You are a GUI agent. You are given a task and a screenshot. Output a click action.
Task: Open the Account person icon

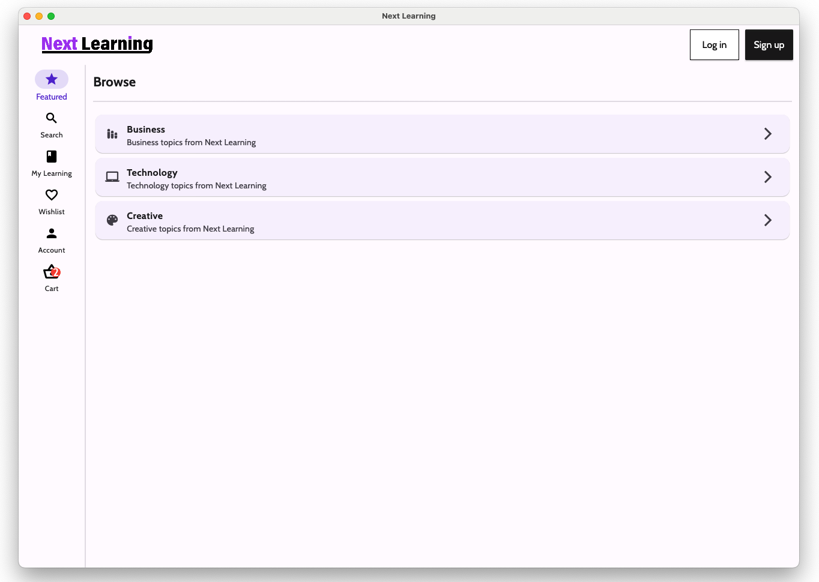[52, 233]
